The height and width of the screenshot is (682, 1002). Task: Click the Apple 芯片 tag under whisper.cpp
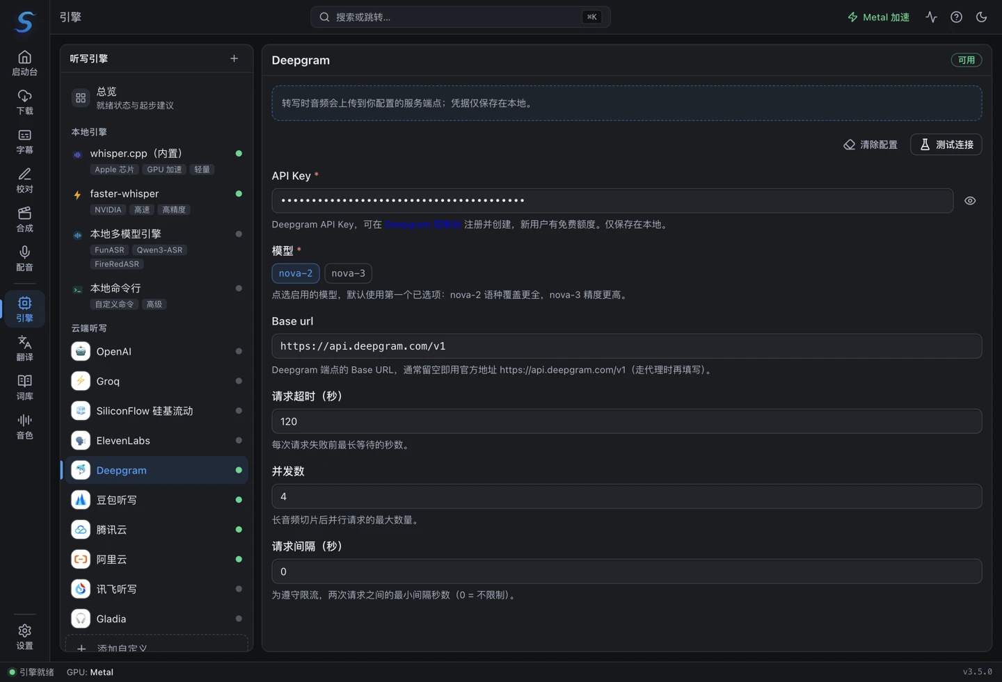pyautogui.click(x=114, y=170)
